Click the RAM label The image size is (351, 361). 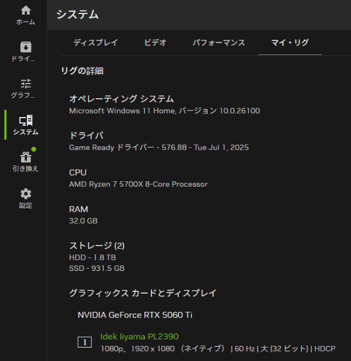coord(78,209)
